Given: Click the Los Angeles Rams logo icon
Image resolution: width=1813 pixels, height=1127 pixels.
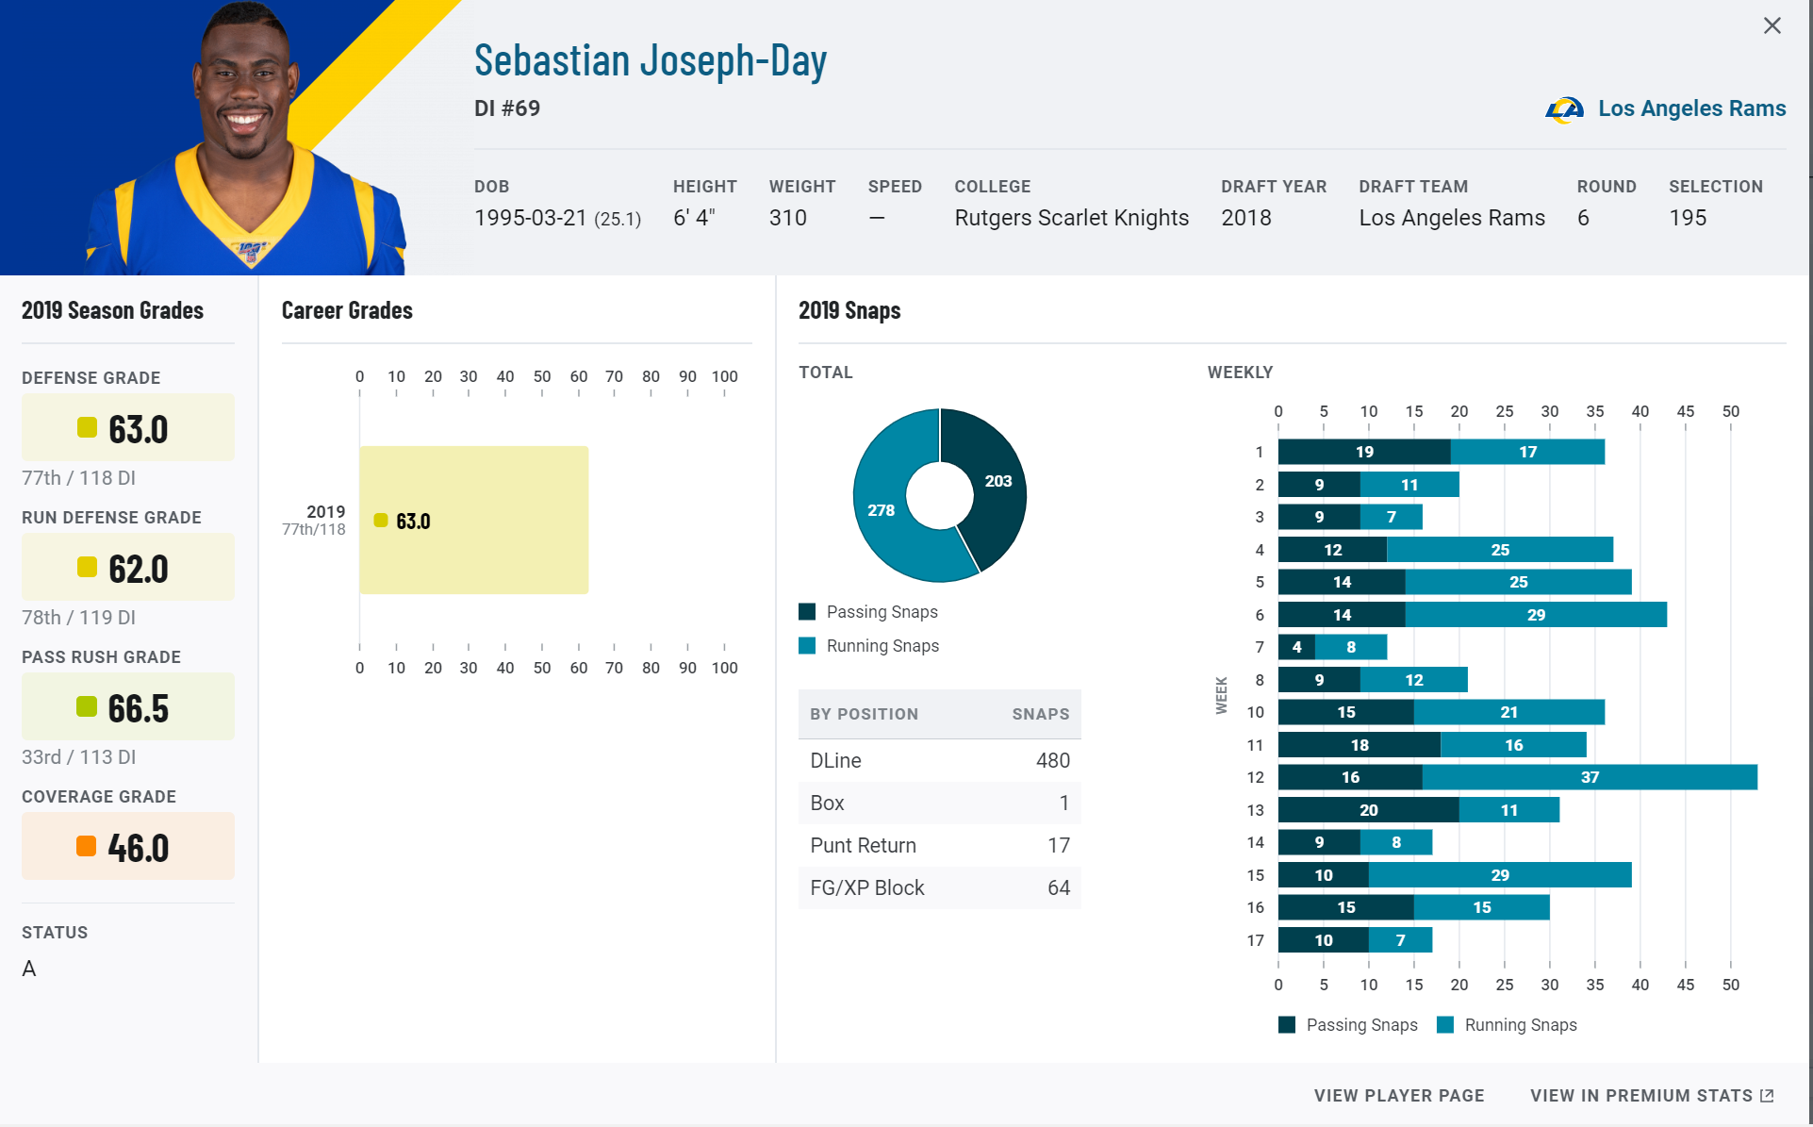Looking at the screenshot, I should 1565,109.
